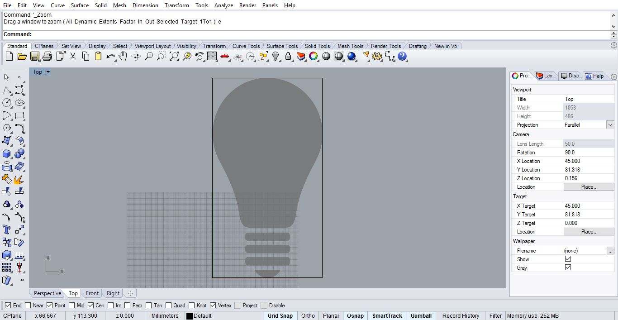The image size is (618, 320).
Task: Open Options with the gear icon
Action: coord(377,57)
